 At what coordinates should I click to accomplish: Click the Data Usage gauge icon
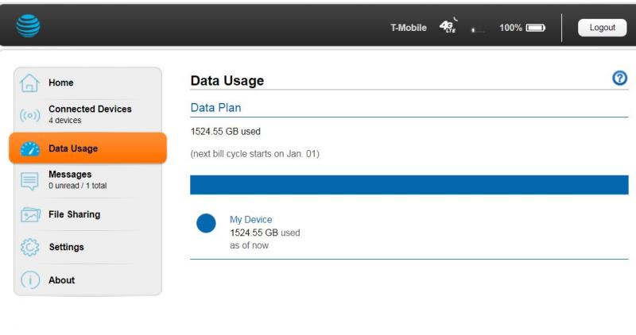[x=30, y=148]
